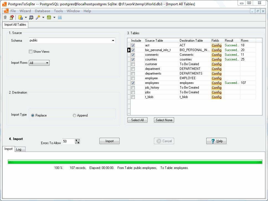Image resolution: width=268 pixels, height=201 pixels.
Task: Click the Destination Table column header
Action: click(x=195, y=41)
